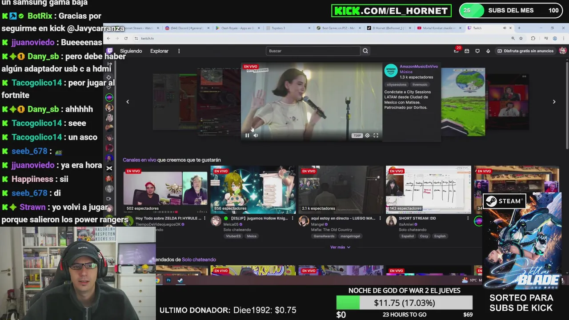The image size is (569, 320).
Task: Go to next carousel stream
Action: tap(554, 102)
